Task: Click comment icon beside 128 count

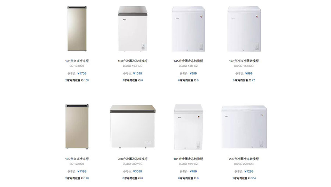Action: [x=82, y=178]
